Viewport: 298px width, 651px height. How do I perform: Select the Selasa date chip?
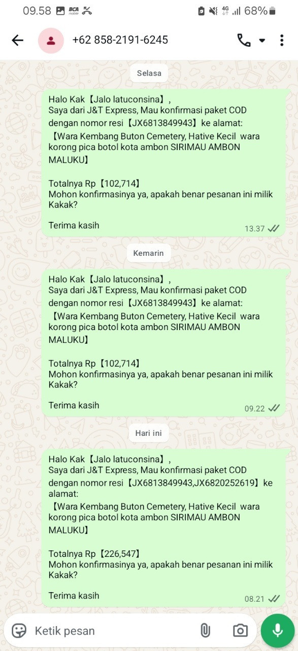(x=149, y=73)
